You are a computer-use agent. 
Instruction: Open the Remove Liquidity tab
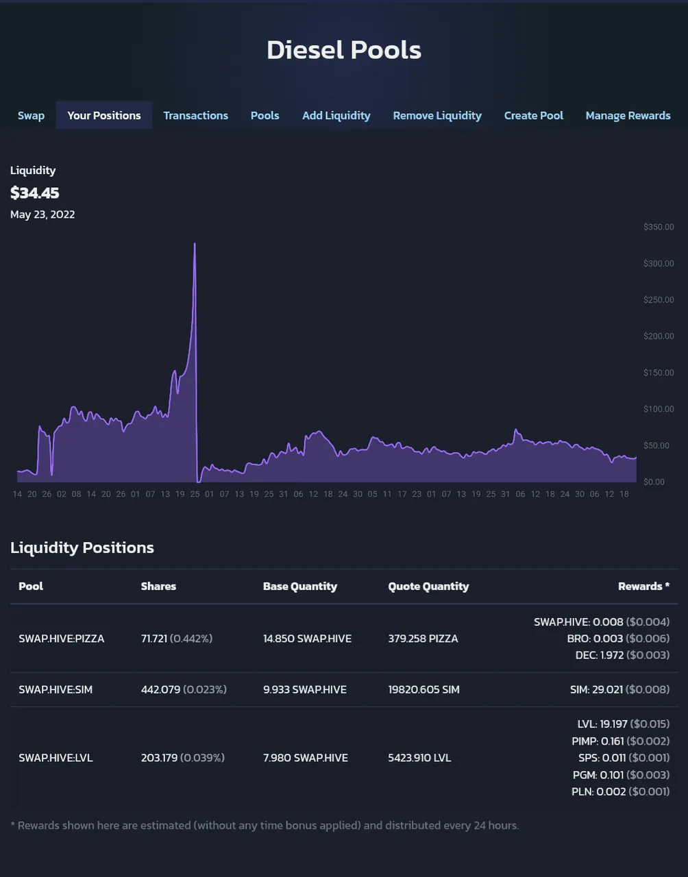tap(437, 115)
